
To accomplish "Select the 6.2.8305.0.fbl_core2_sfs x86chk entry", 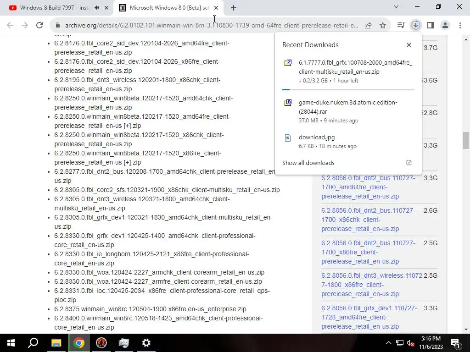I will tap(167, 190).
